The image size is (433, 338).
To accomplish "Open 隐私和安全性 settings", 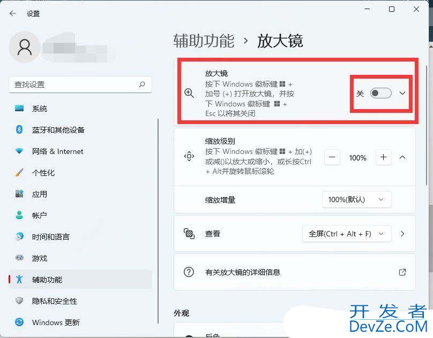I will click(x=80, y=301).
